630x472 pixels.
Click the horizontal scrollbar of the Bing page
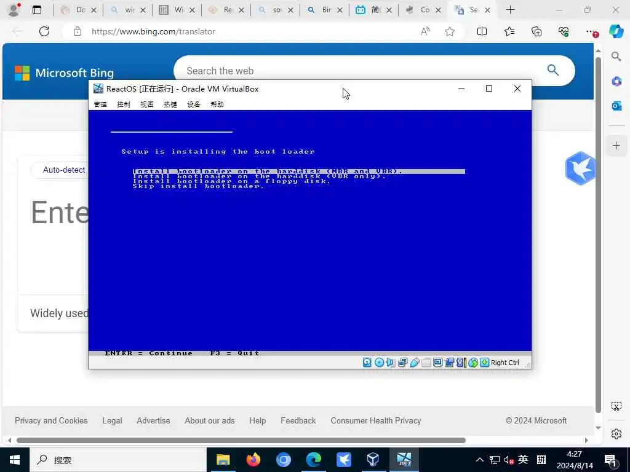click(241, 440)
